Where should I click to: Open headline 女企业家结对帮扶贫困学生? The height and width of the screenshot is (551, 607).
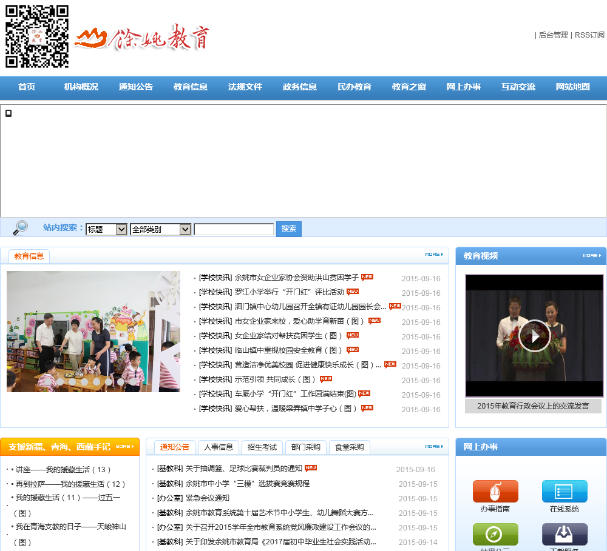pos(288,336)
